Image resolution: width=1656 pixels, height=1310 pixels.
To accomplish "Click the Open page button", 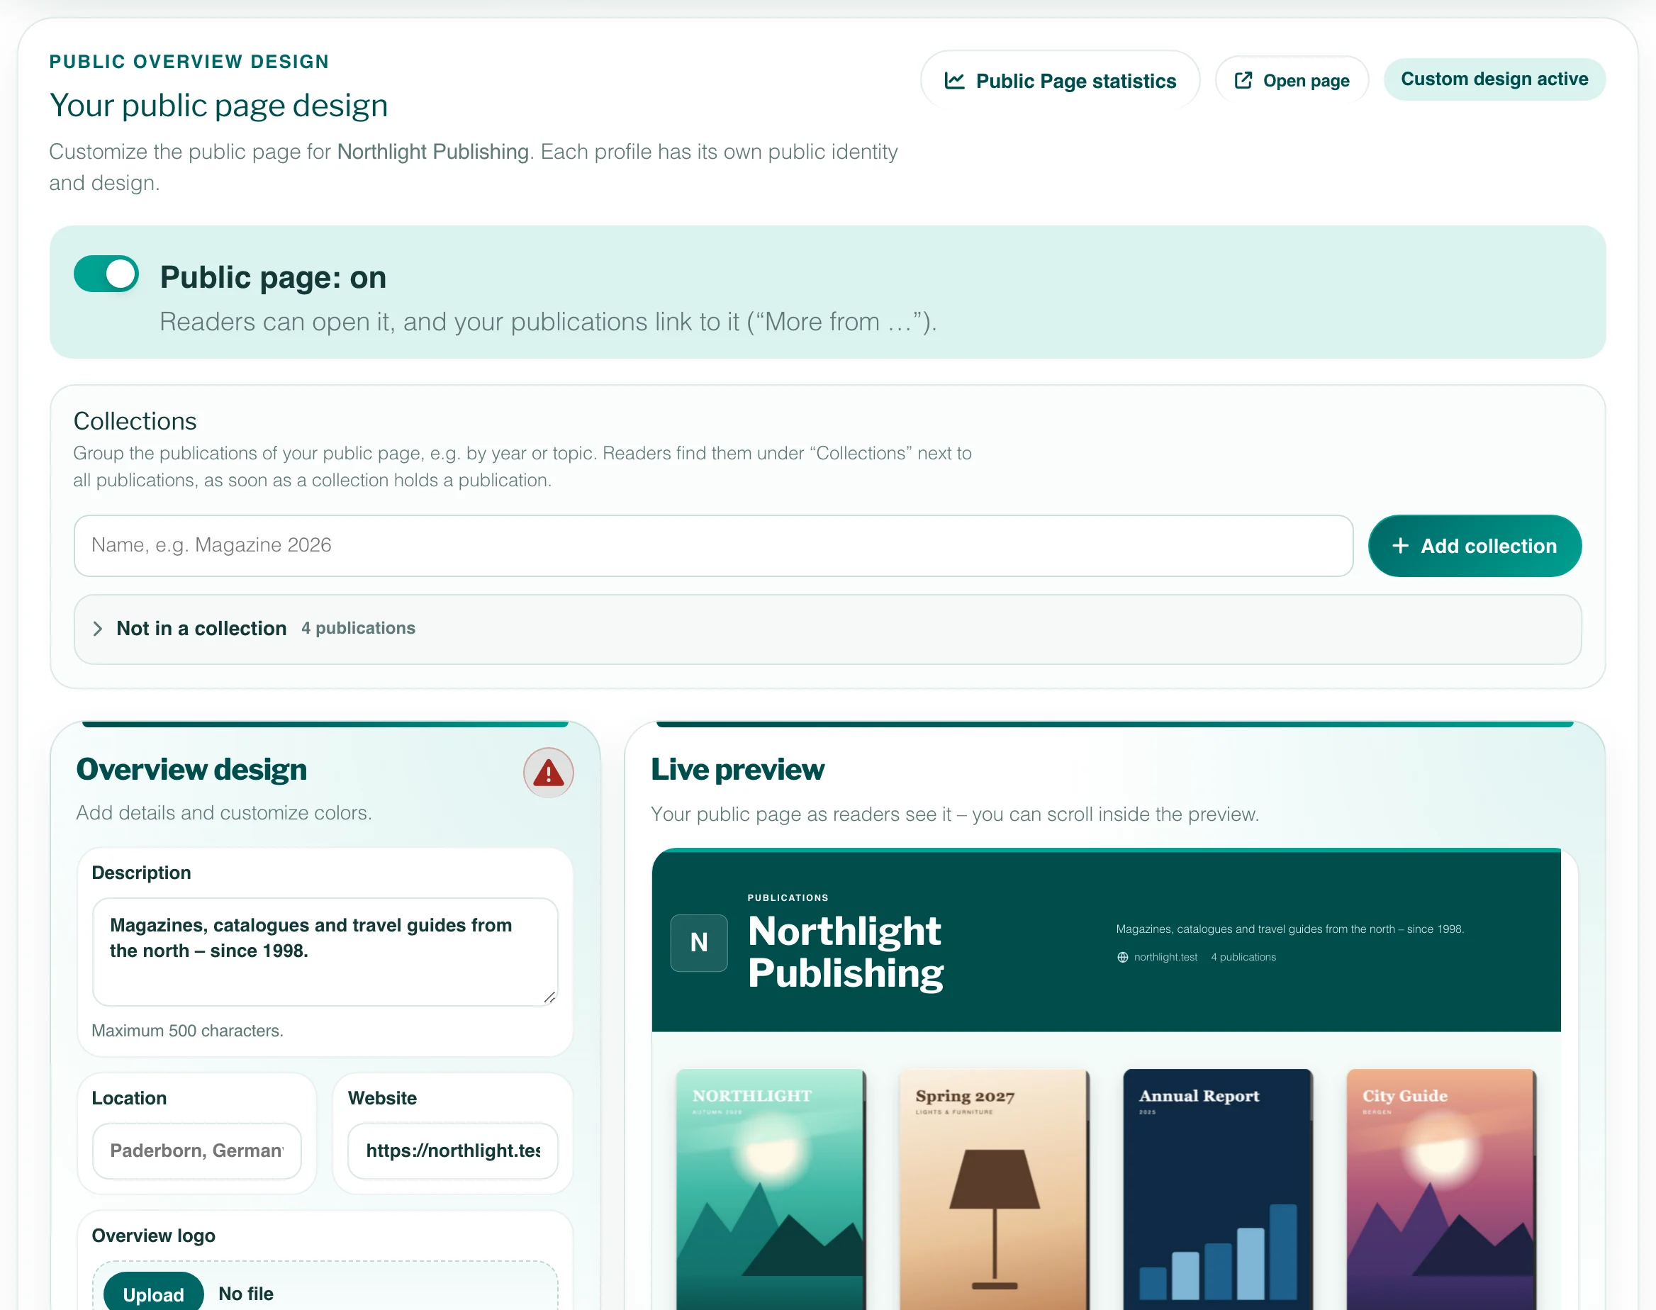I will point(1292,81).
